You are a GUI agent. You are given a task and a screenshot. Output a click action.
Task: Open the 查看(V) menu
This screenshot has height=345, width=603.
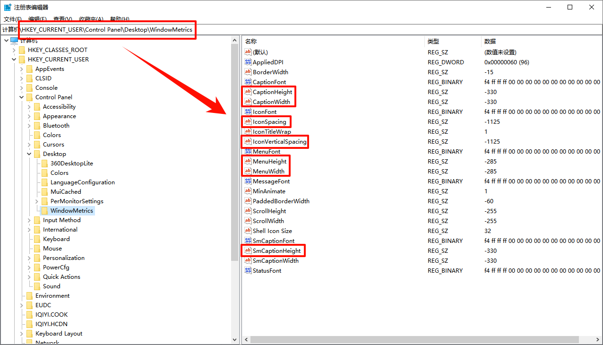click(62, 19)
